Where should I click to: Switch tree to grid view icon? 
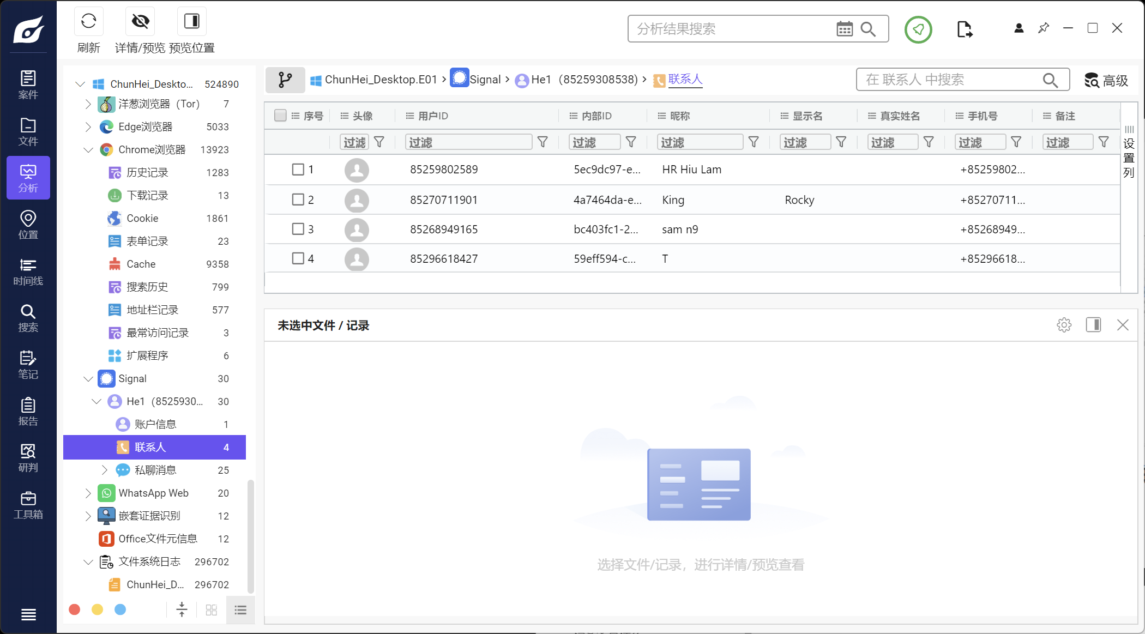click(212, 610)
